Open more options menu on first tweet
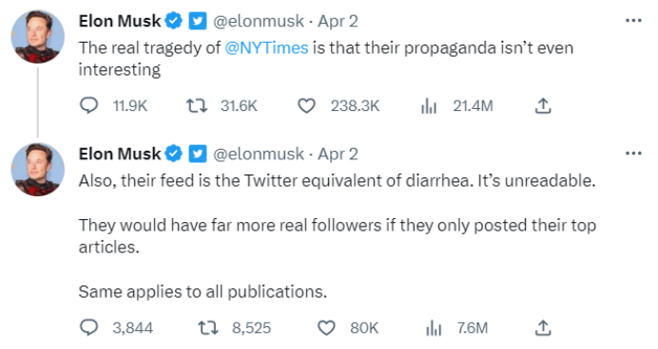This screenshot has width=658, height=349. (633, 20)
